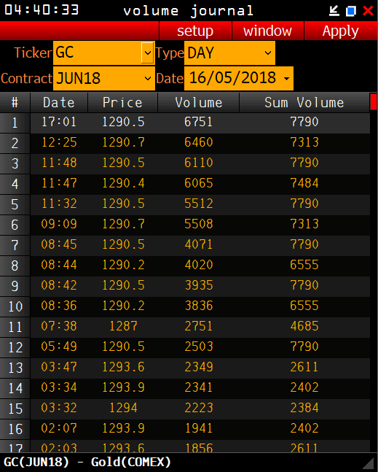Close the volume journal window
Image resolution: width=378 pixels, height=472 pixels.
pyautogui.click(x=368, y=11)
